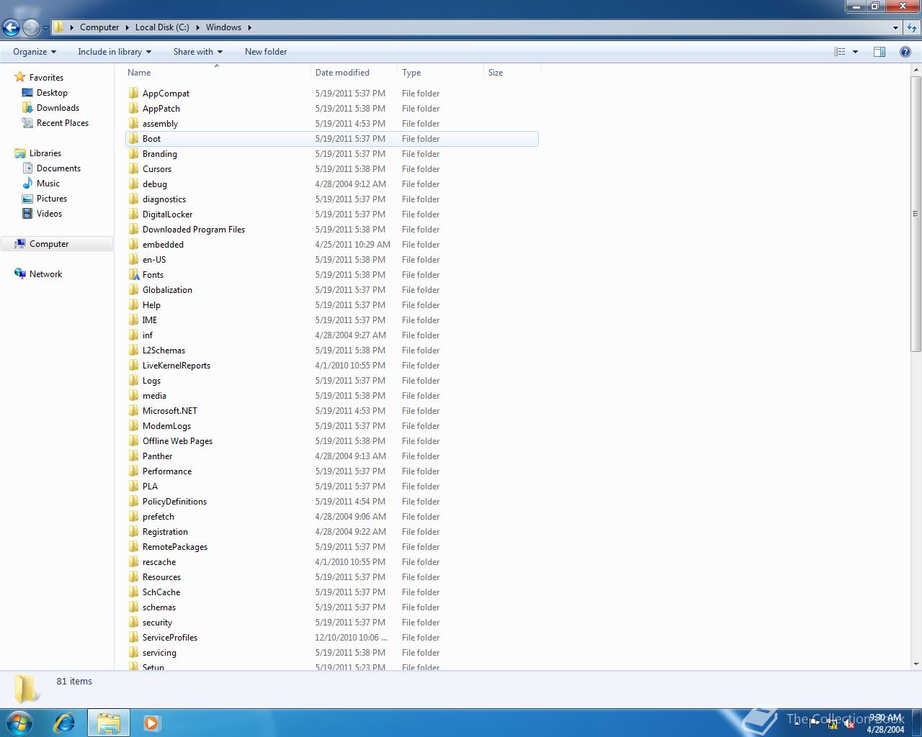Screen dimensions: 922x737
Task: Click the LiveKernelReports folder name
Action: tap(176, 366)
